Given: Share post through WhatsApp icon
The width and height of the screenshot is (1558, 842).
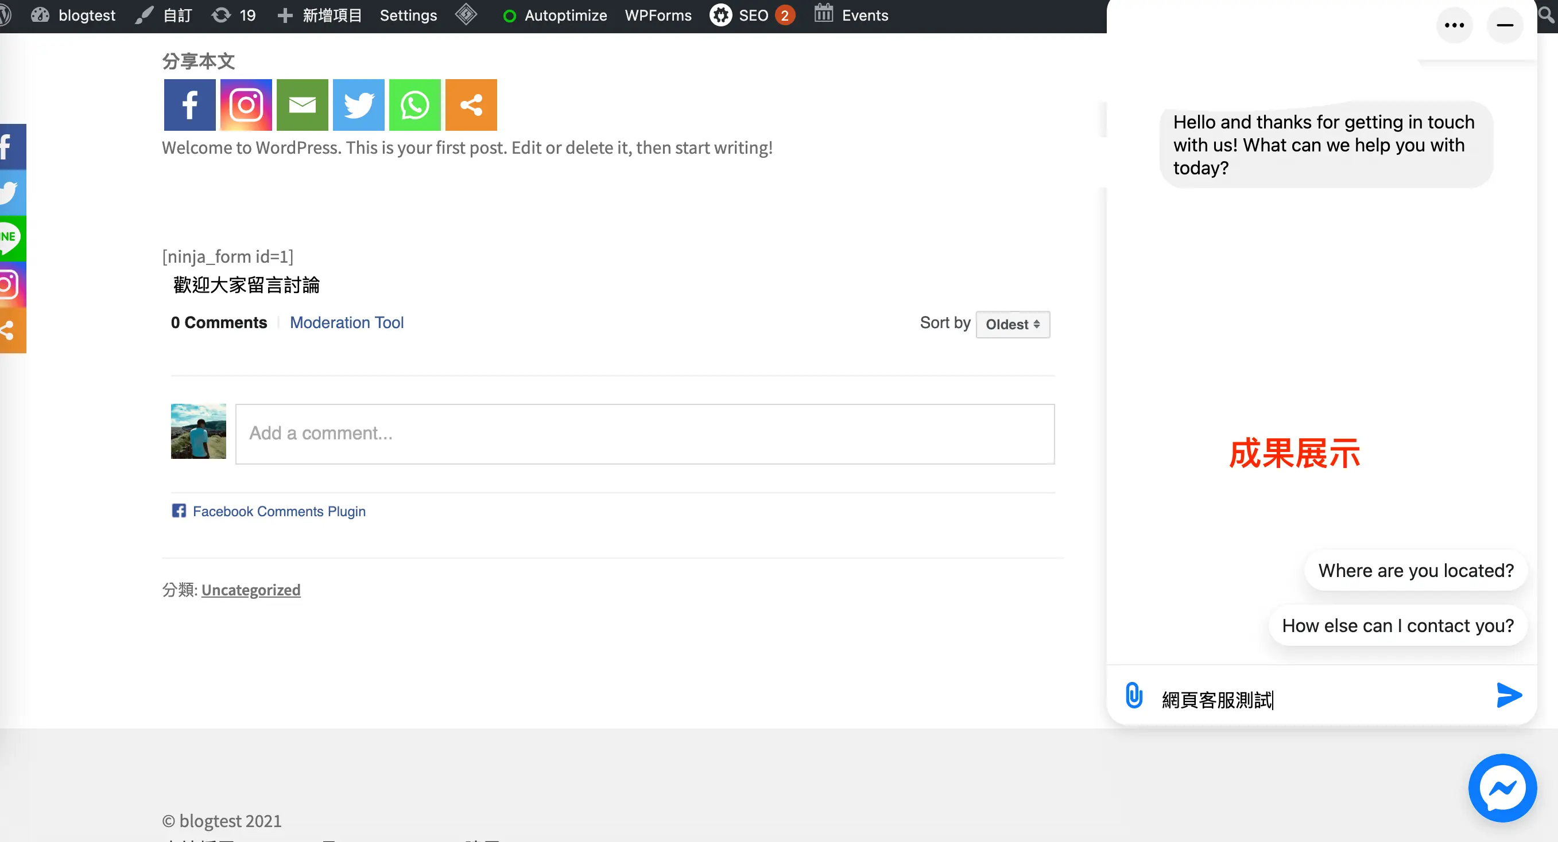Looking at the screenshot, I should point(414,104).
